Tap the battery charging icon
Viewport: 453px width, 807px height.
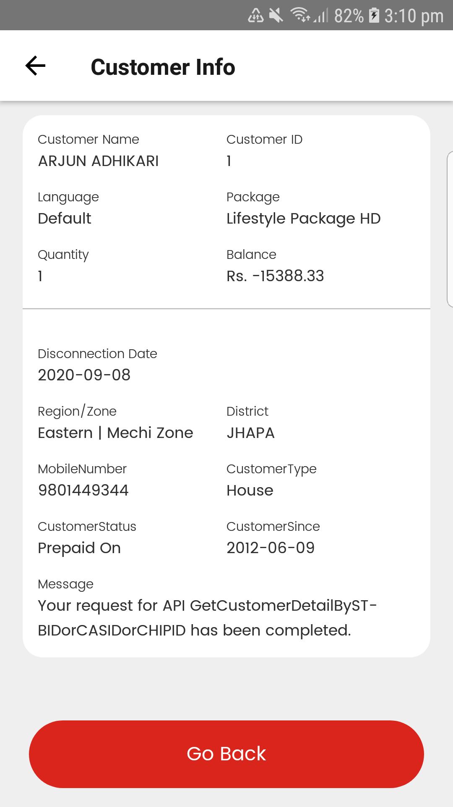coord(373,16)
